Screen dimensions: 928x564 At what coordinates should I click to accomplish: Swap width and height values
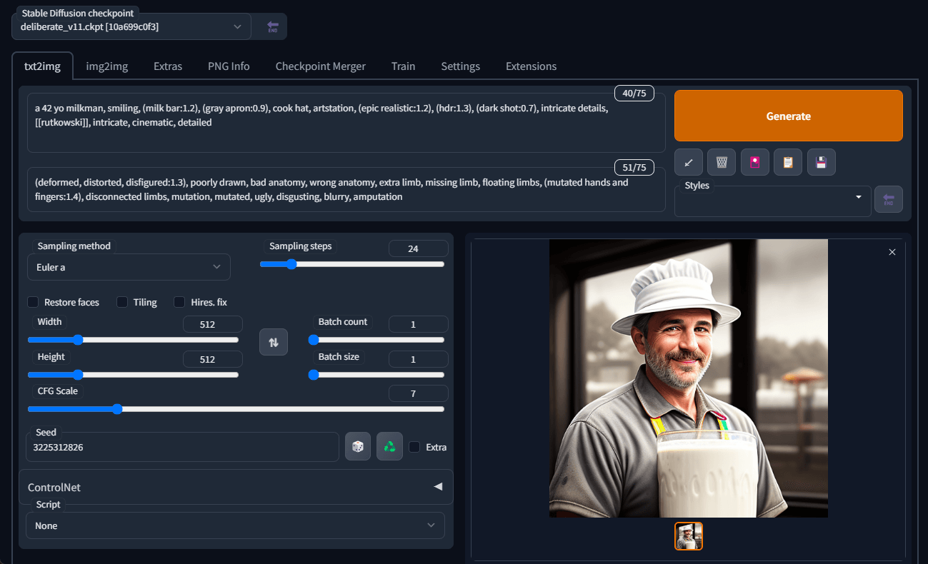[x=274, y=341]
